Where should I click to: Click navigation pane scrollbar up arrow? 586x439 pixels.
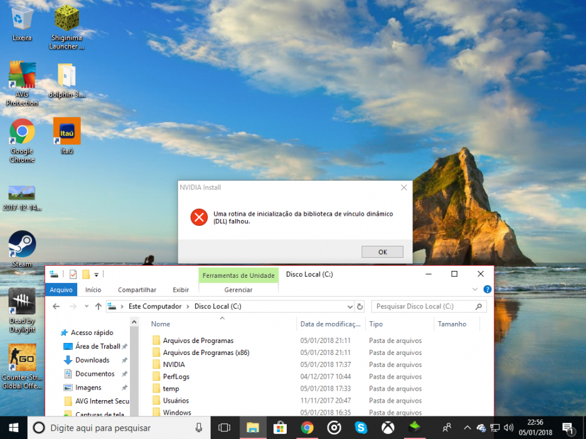[134, 322]
